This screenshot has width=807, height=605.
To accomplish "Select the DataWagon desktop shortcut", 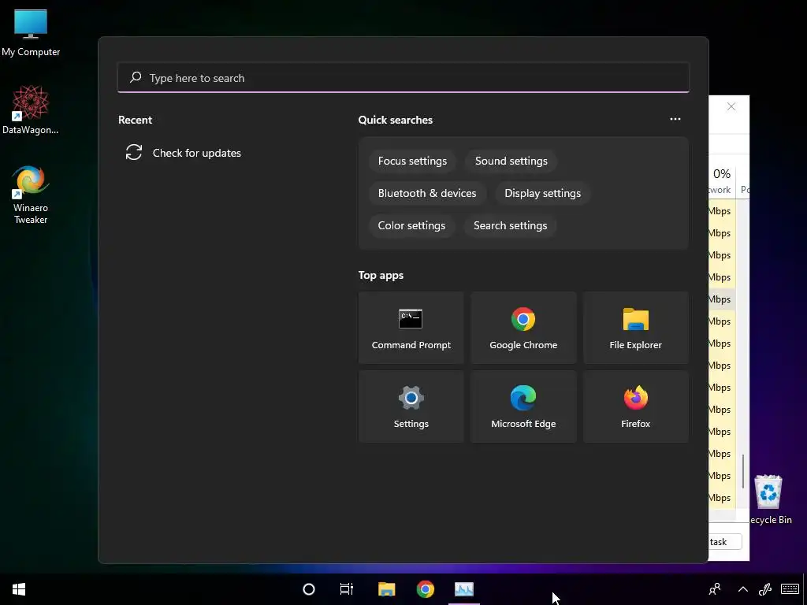I will click(31, 109).
